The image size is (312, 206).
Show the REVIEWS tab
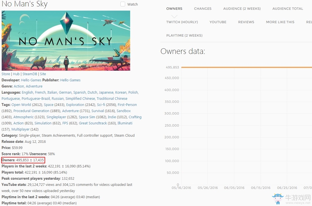pos(246,22)
